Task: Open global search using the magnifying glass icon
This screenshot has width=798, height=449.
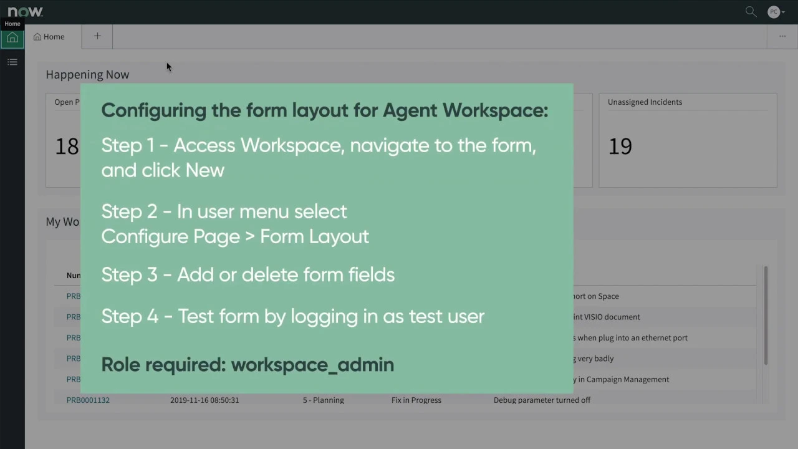Action: coord(751,11)
